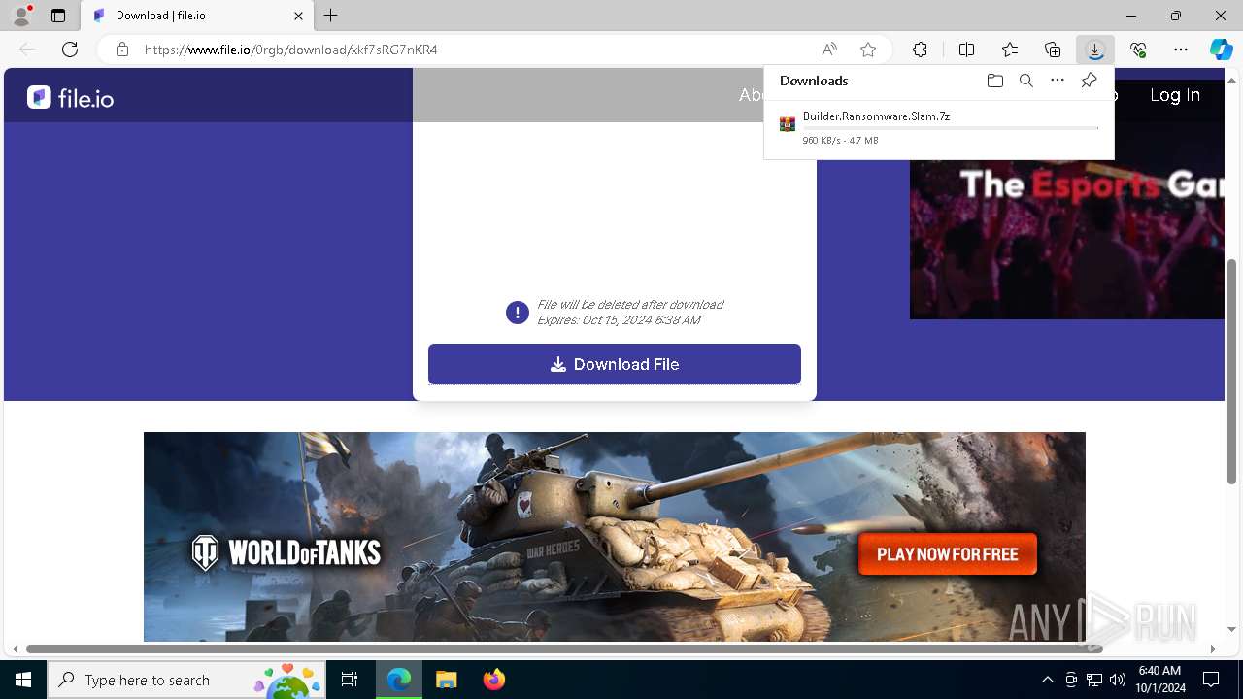The image size is (1243, 699).
Task: Open more options in Downloads panel
Action: click(x=1058, y=81)
